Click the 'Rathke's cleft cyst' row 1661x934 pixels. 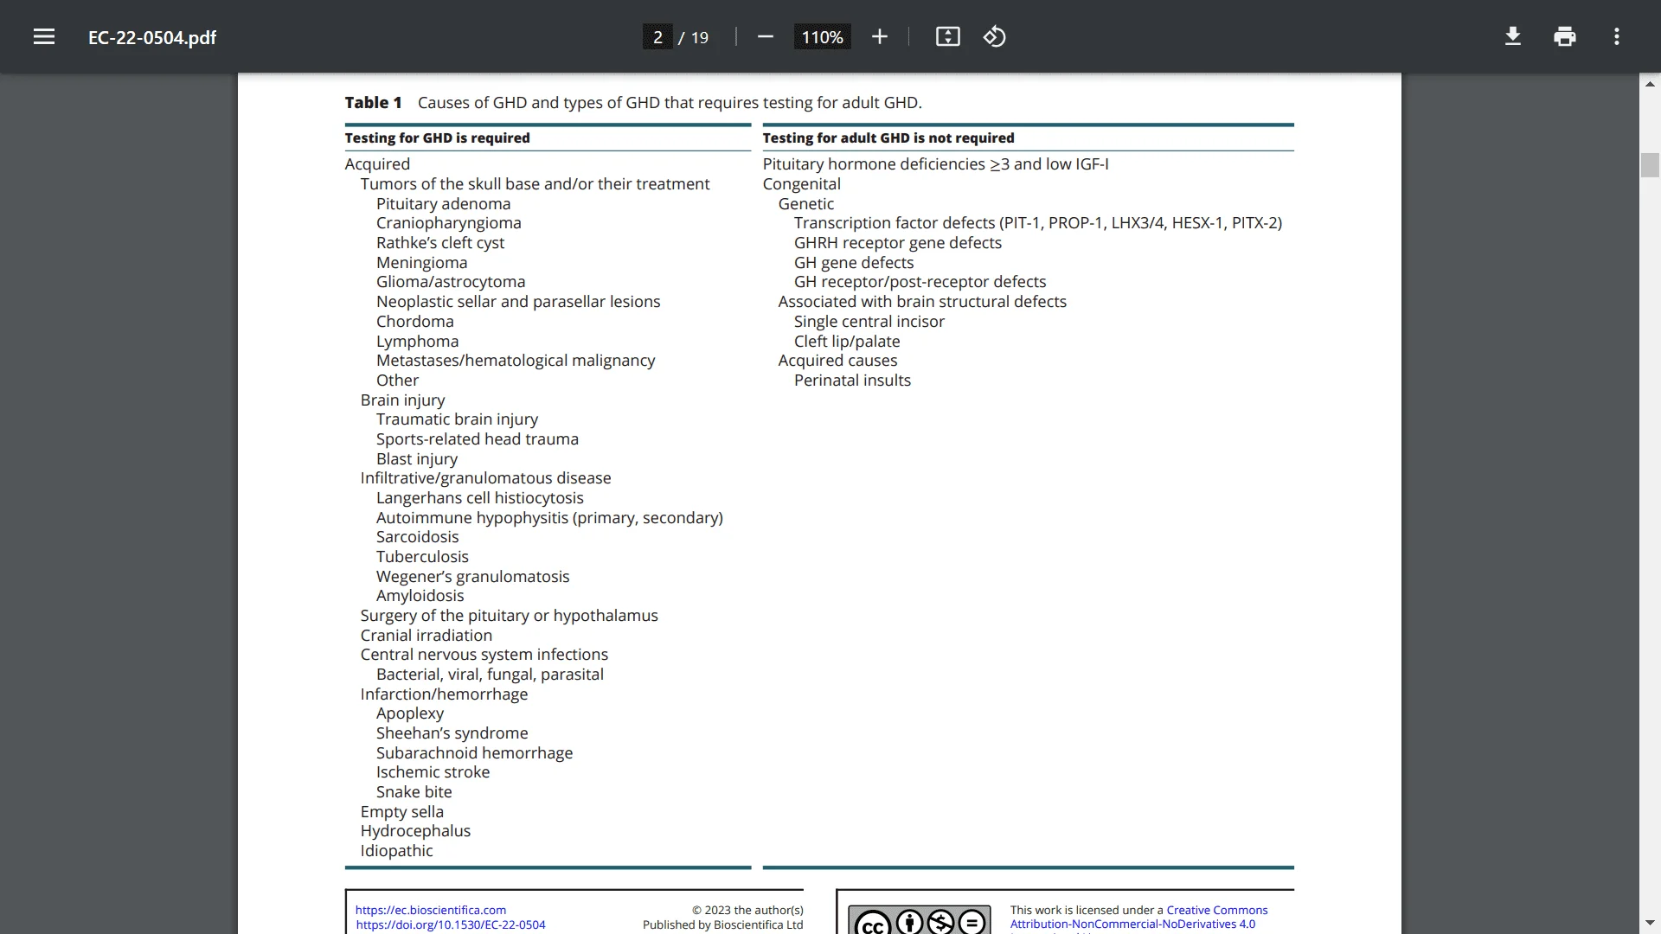pos(439,242)
